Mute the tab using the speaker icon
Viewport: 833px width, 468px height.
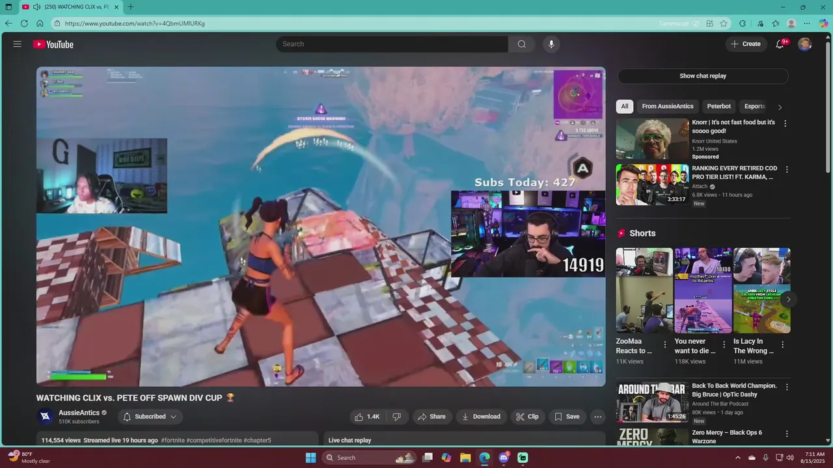coord(36,7)
